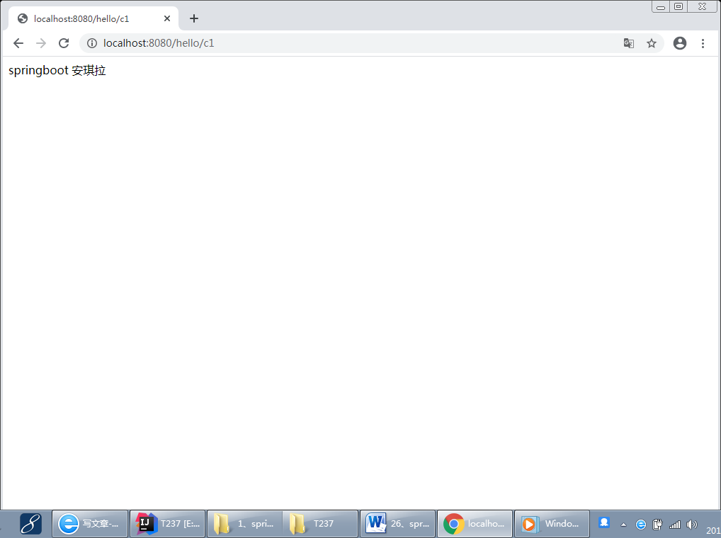This screenshot has height=538, width=721.
Task: Click the Chrome localho... taskbar item
Action: point(475,524)
